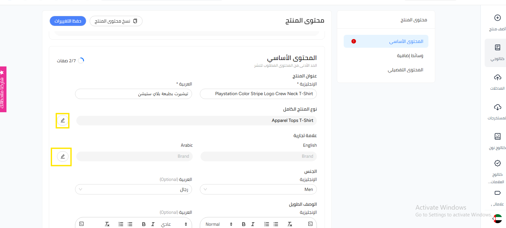This screenshot has height=228, width=506.
Task: Click the Add Product plus icon in sidebar
Action: pos(498,18)
